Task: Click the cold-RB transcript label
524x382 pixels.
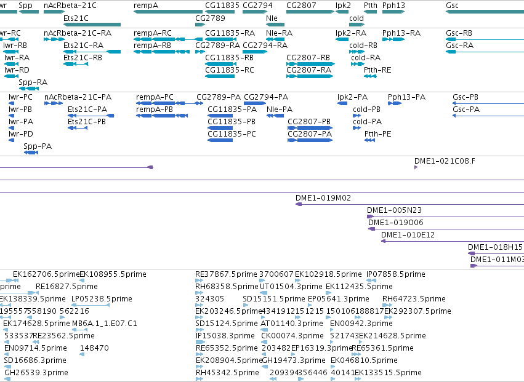Action: coord(363,46)
